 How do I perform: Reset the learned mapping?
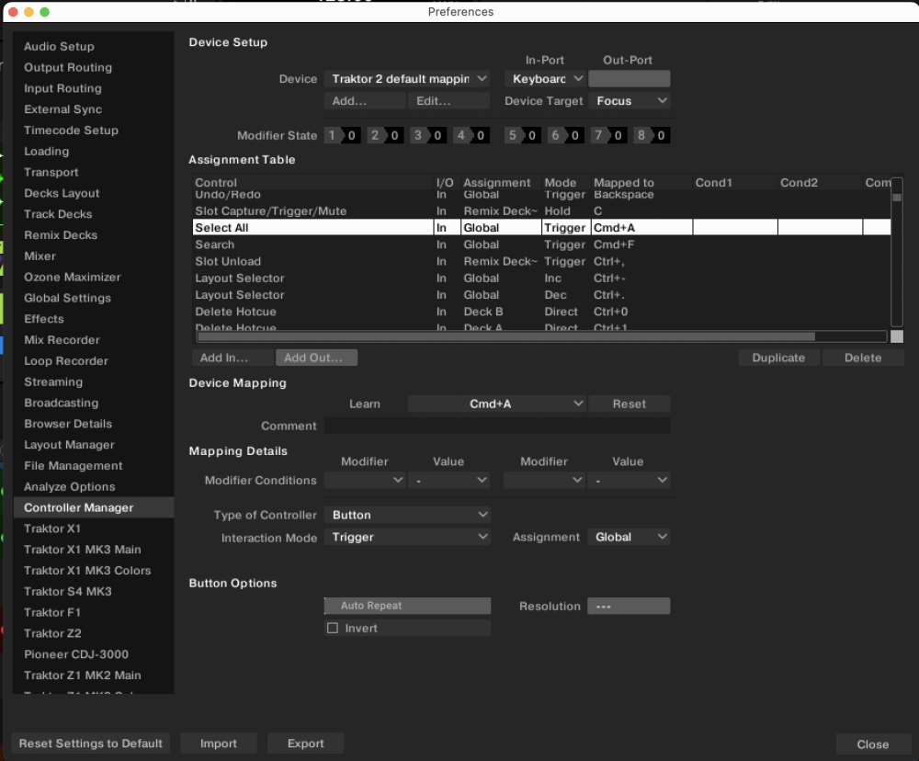(x=629, y=403)
